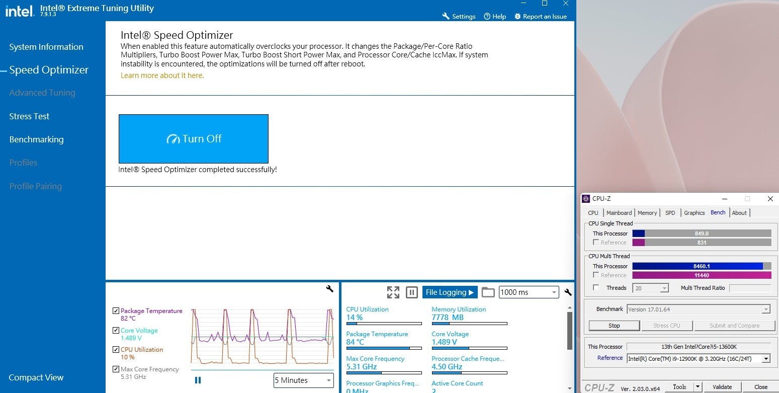Image resolution: width=779 pixels, height=393 pixels.
Task: Click the speedometer icon on Turn Off
Action: (x=173, y=139)
